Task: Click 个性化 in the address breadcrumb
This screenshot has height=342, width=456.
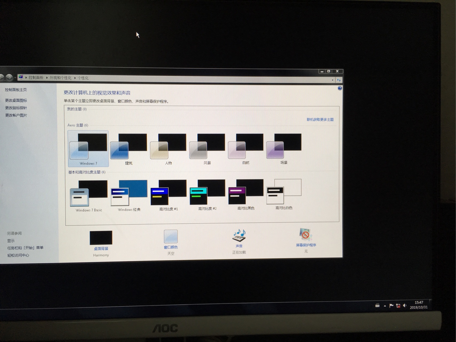Action: pos(83,78)
